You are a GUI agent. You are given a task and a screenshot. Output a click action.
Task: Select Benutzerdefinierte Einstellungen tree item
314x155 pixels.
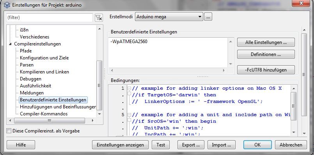click(53, 100)
